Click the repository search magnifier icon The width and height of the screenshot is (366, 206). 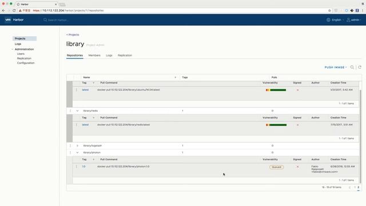pos(352,68)
